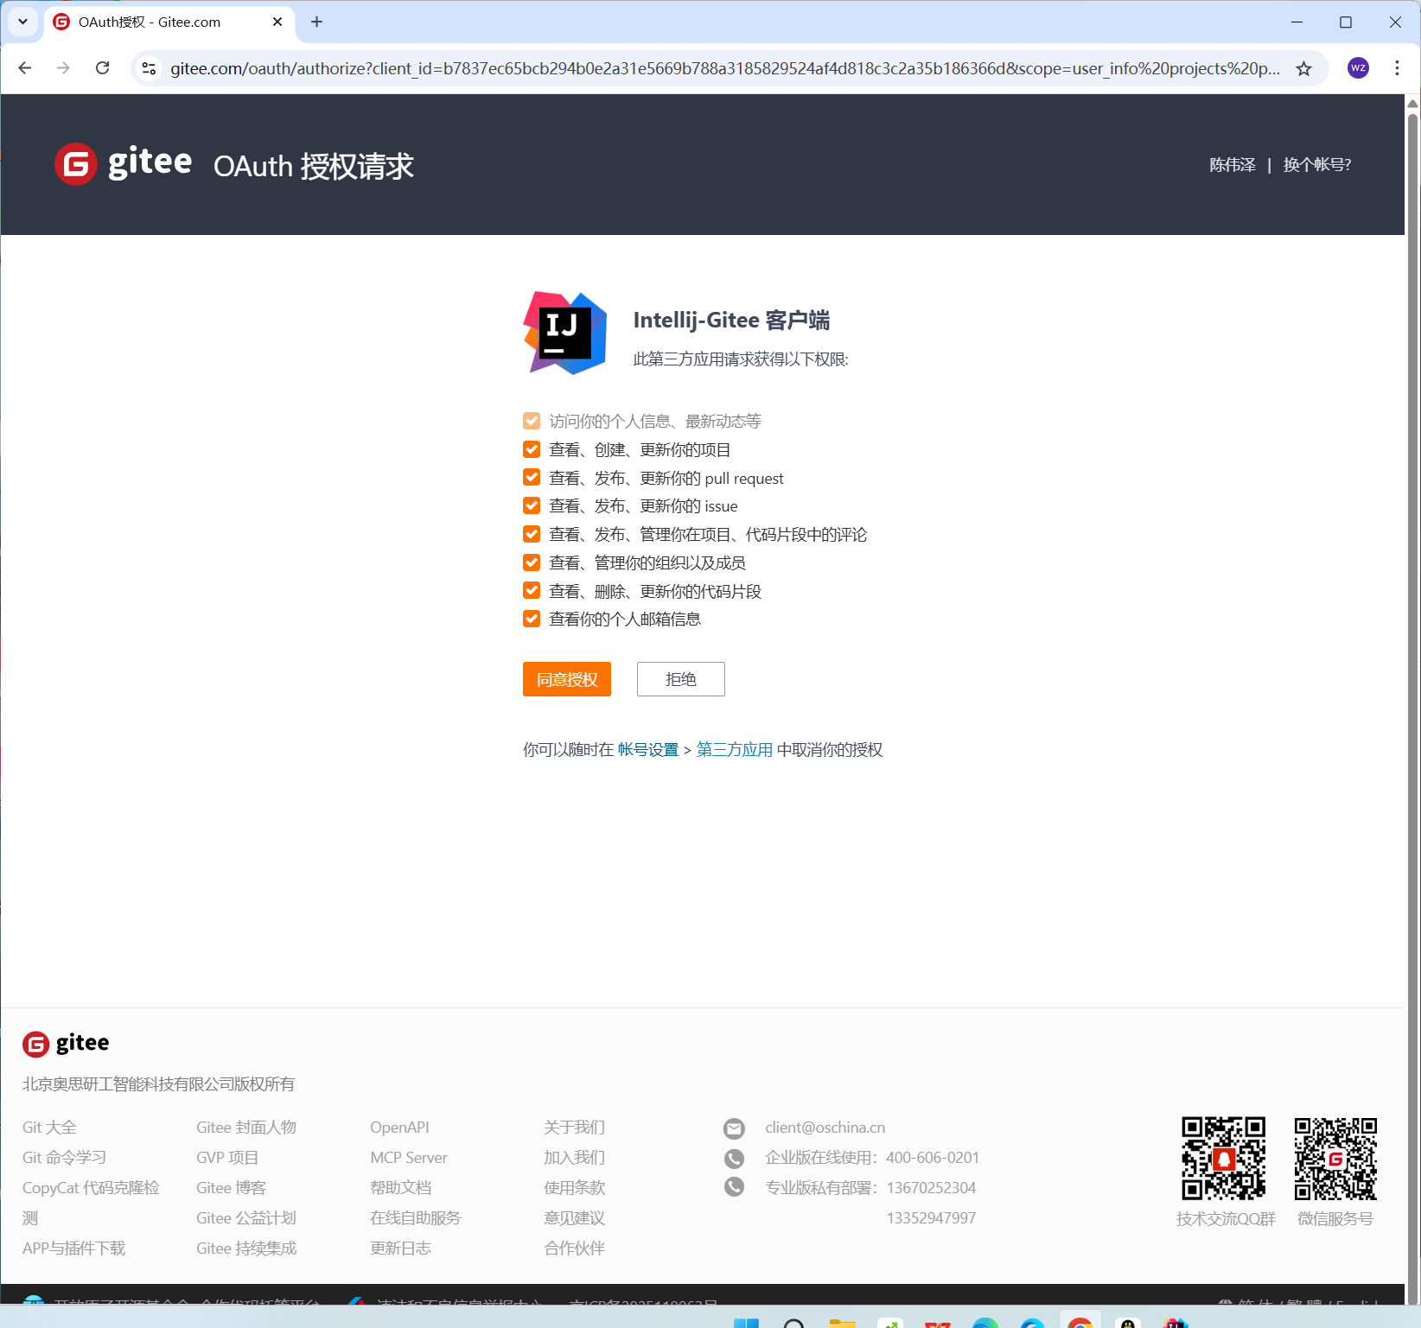1421x1328 pixels.
Task: Open 帮助文档 footer link
Action: (401, 1188)
